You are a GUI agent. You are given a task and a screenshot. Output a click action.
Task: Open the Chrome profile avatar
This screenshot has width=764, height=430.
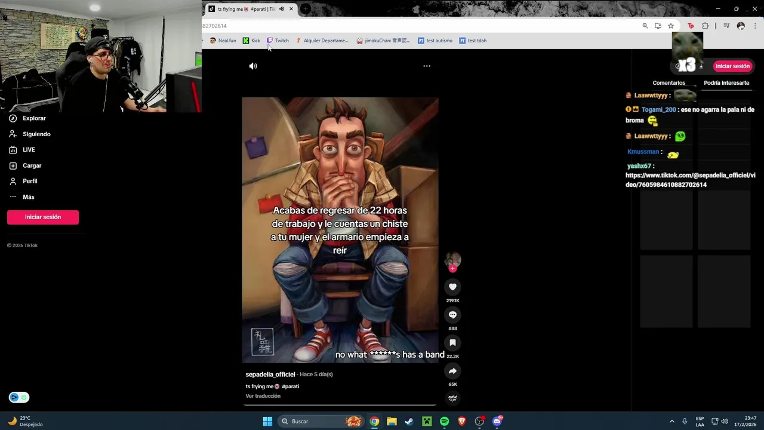coord(741,26)
